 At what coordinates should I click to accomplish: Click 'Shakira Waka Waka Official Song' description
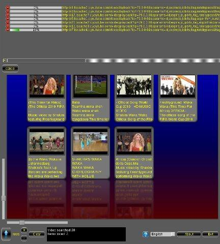(134, 117)
